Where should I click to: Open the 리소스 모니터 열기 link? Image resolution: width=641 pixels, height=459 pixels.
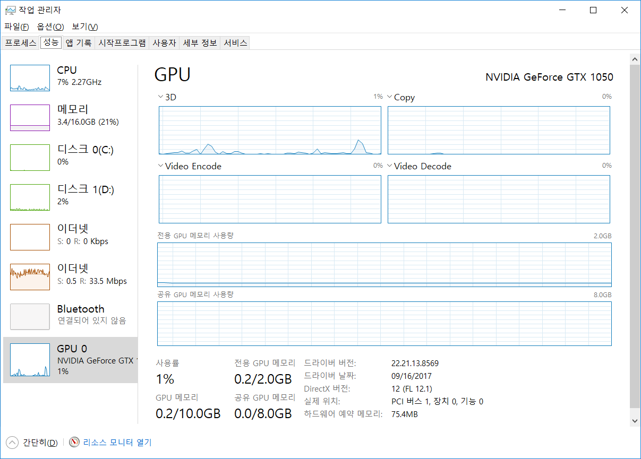tap(117, 443)
